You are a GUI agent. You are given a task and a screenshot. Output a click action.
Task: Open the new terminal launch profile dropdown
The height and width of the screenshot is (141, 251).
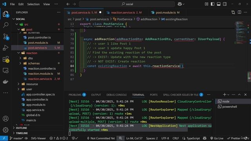228,95
